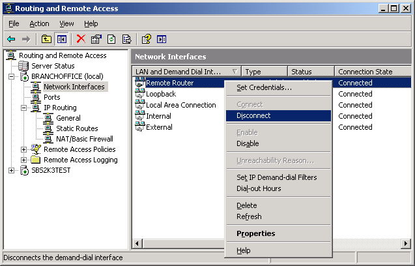
Task: Click the Show/Hide Action Pane toolbar icon
Action: click(162, 39)
